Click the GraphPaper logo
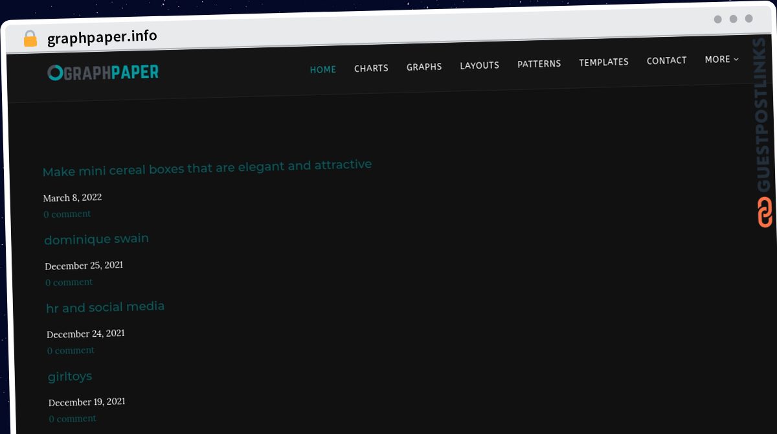Screen dimensions: 777x434 103,73
